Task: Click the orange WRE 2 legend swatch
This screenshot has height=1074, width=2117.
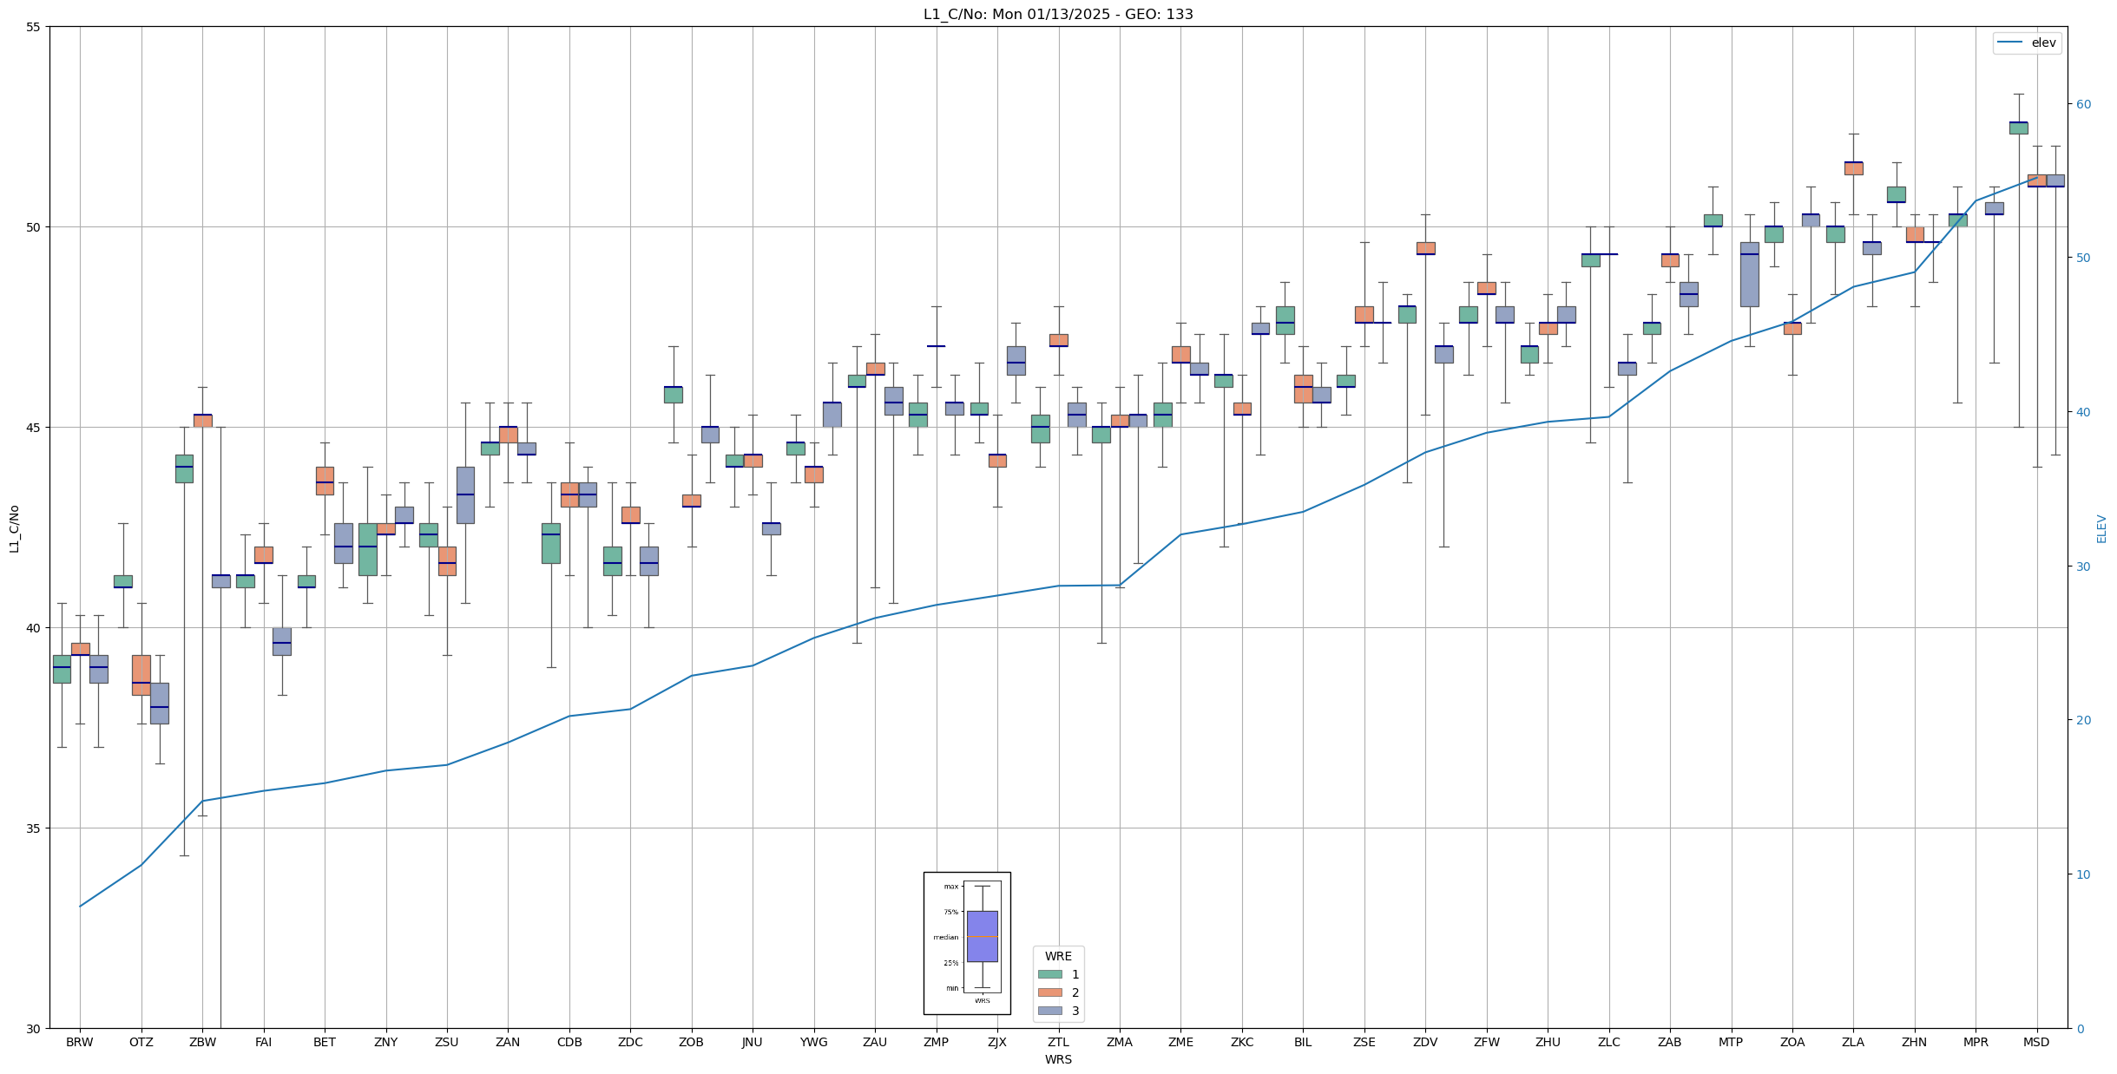Action: tap(1049, 992)
